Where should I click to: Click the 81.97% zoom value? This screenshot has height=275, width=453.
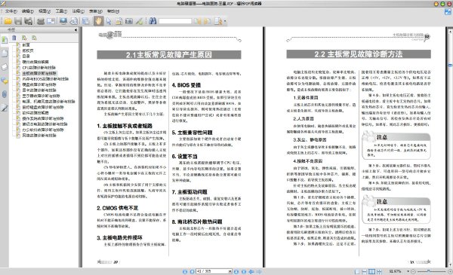(x=395, y=271)
